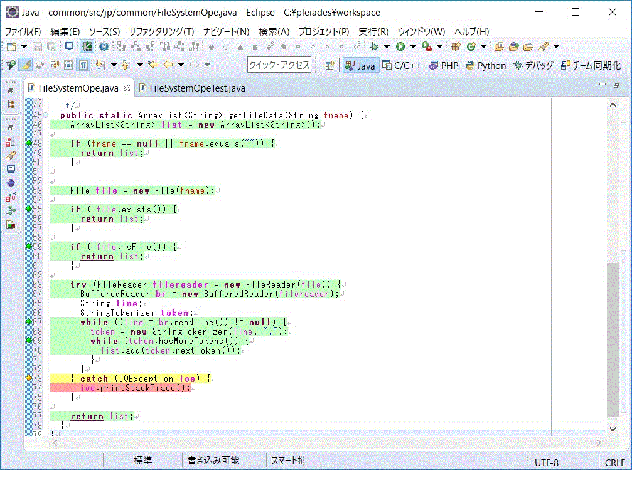
Task: Expand the New wizard dropdown arrow
Action: (23, 46)
